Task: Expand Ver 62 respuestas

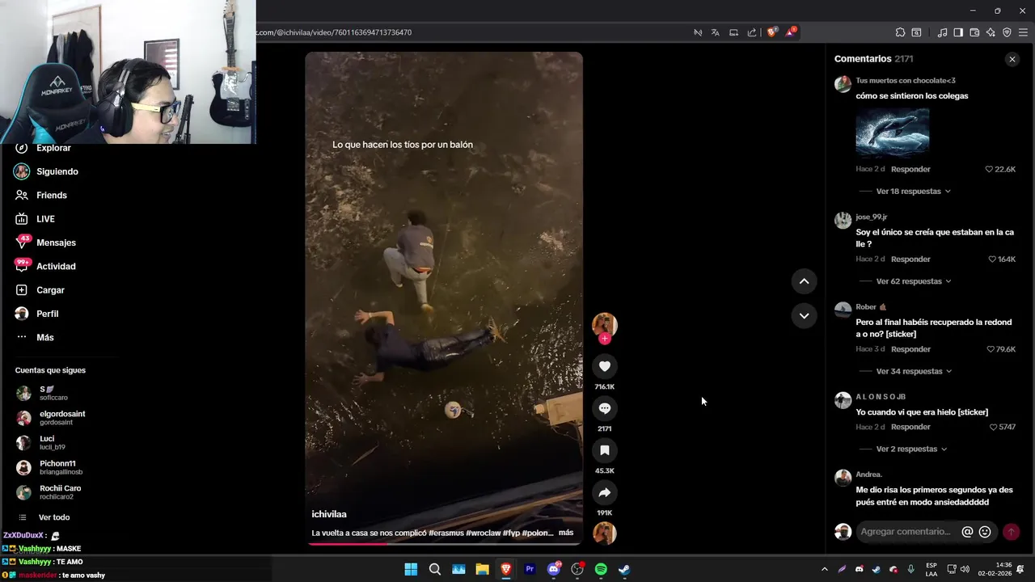Action: [x=913, y=281]
